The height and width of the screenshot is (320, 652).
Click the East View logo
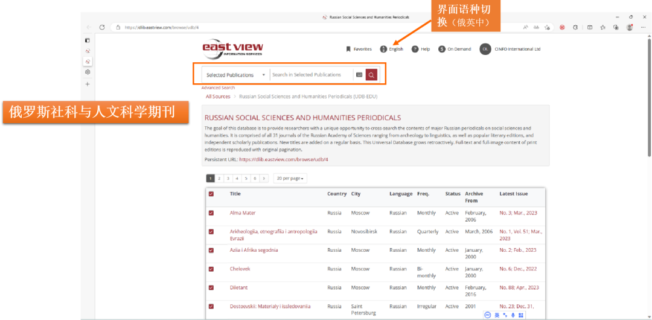click(232, 49)
